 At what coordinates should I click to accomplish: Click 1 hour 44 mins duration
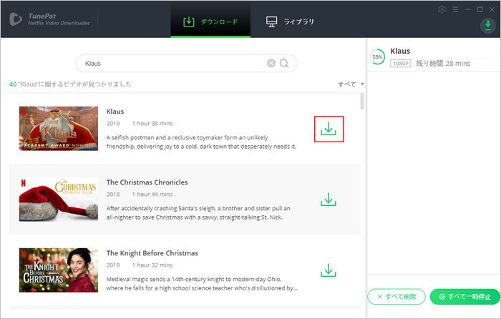click(x=152, y=195)
